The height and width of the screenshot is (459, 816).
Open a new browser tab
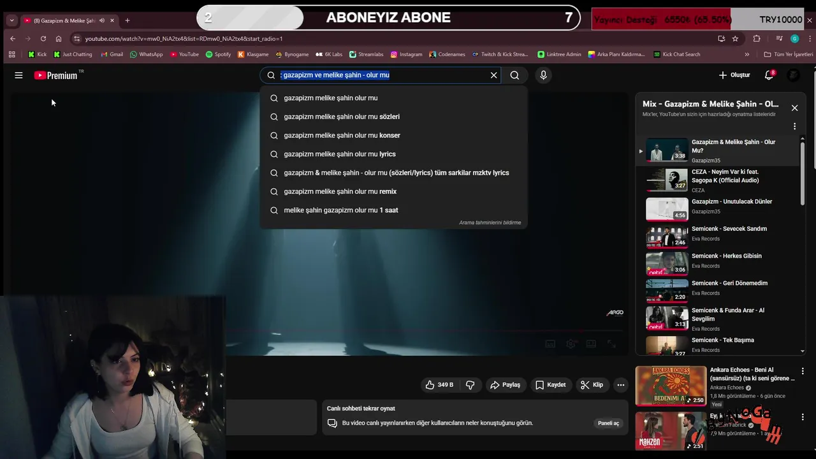click(127, 20)
